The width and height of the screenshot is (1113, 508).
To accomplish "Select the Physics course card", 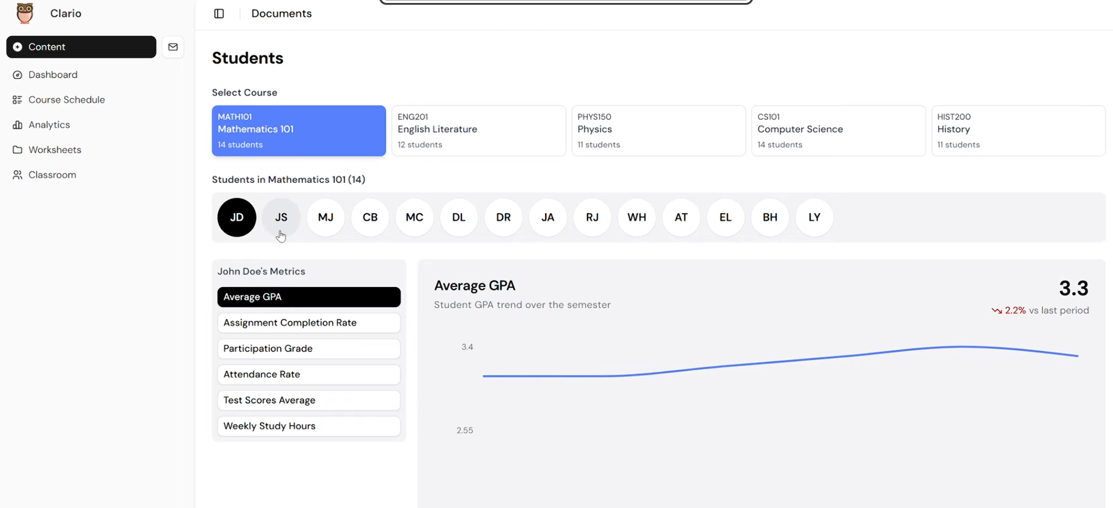I will pyautogui.click(x=658, y=131).
